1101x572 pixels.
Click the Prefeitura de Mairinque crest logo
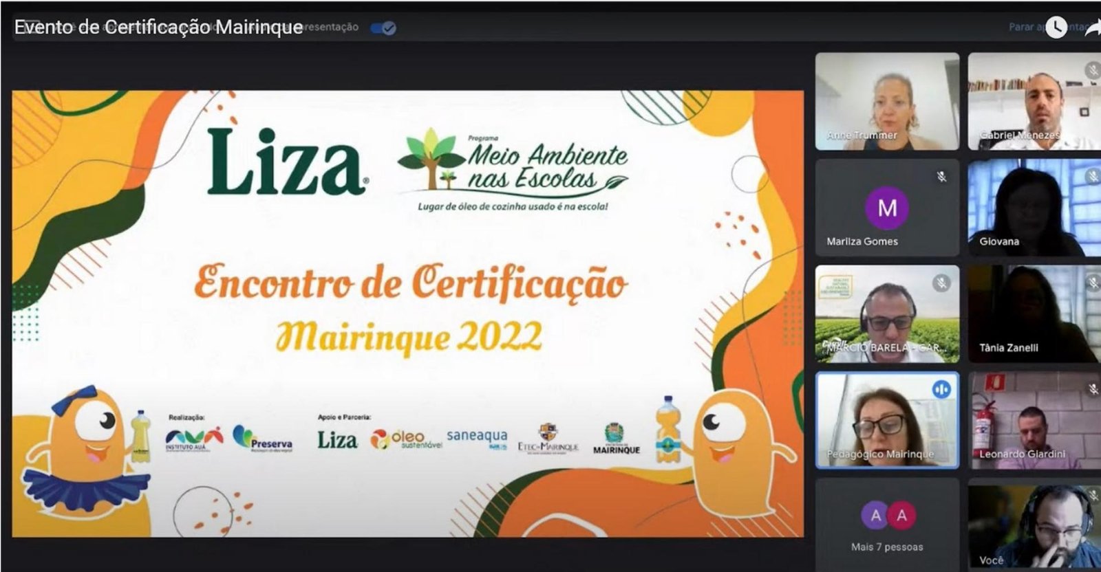[616, 439]
